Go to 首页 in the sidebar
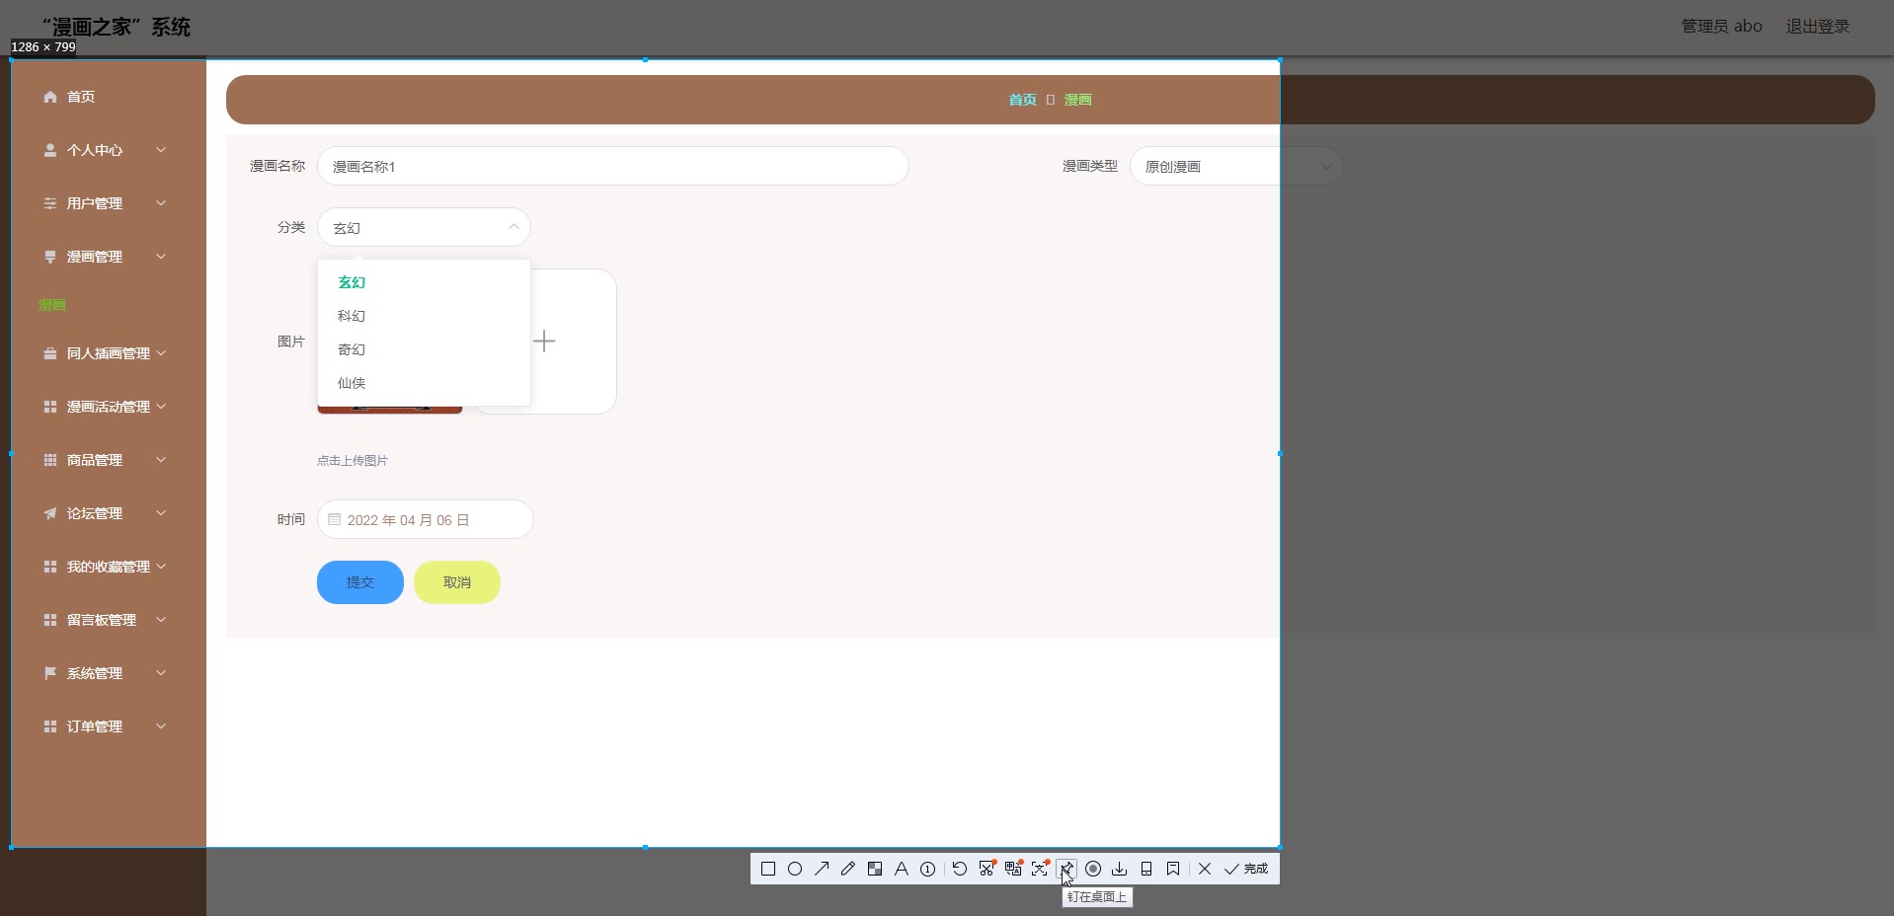This screenshot has width=1894, height=916. tap(81, 97)
